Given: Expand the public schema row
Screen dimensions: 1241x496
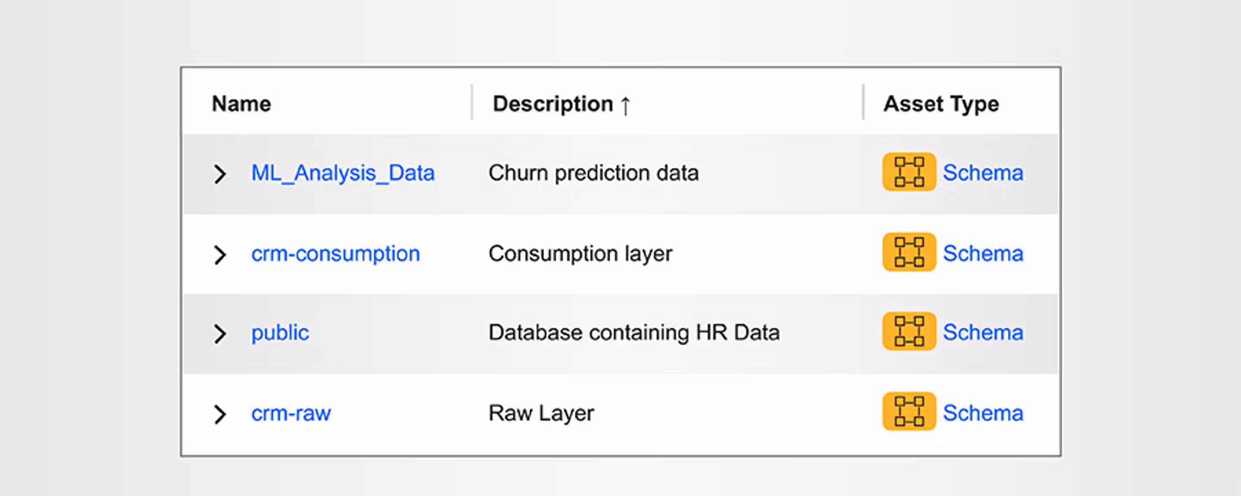Looking at the screenshot, I should [220, 334].
